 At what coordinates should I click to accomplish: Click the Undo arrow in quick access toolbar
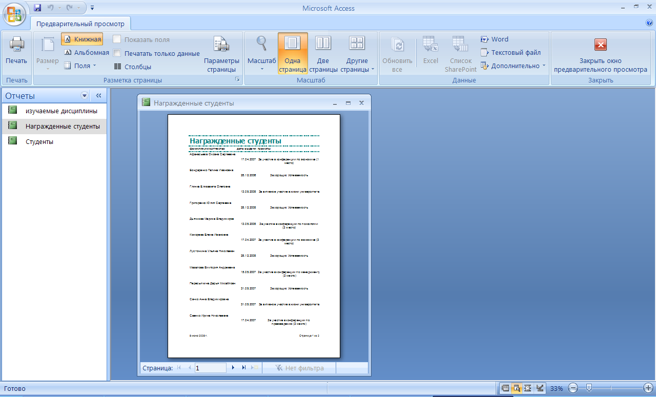(x=51, y=8)
